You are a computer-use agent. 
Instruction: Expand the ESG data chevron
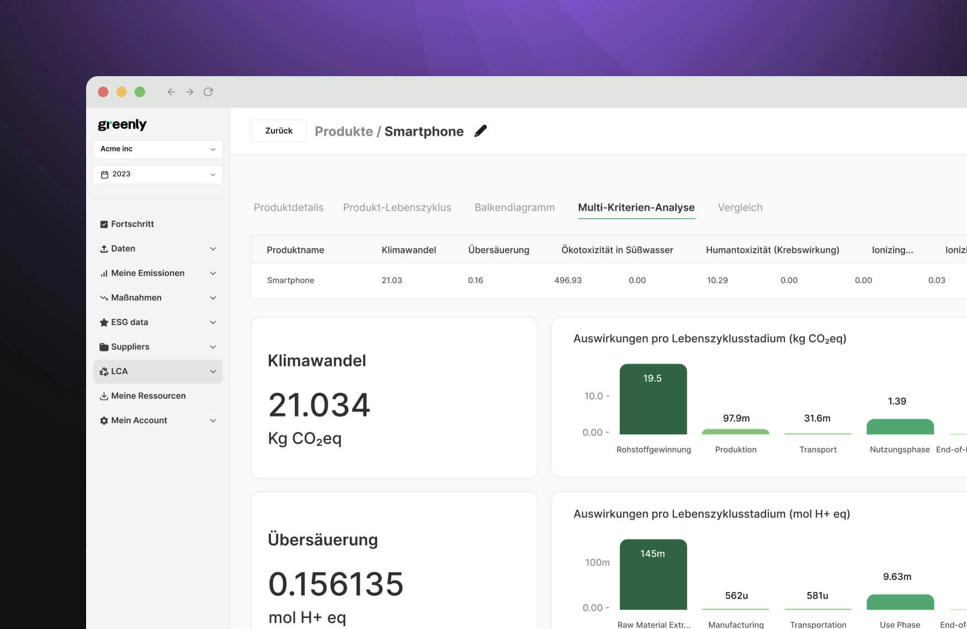click(x=213, y=322)
